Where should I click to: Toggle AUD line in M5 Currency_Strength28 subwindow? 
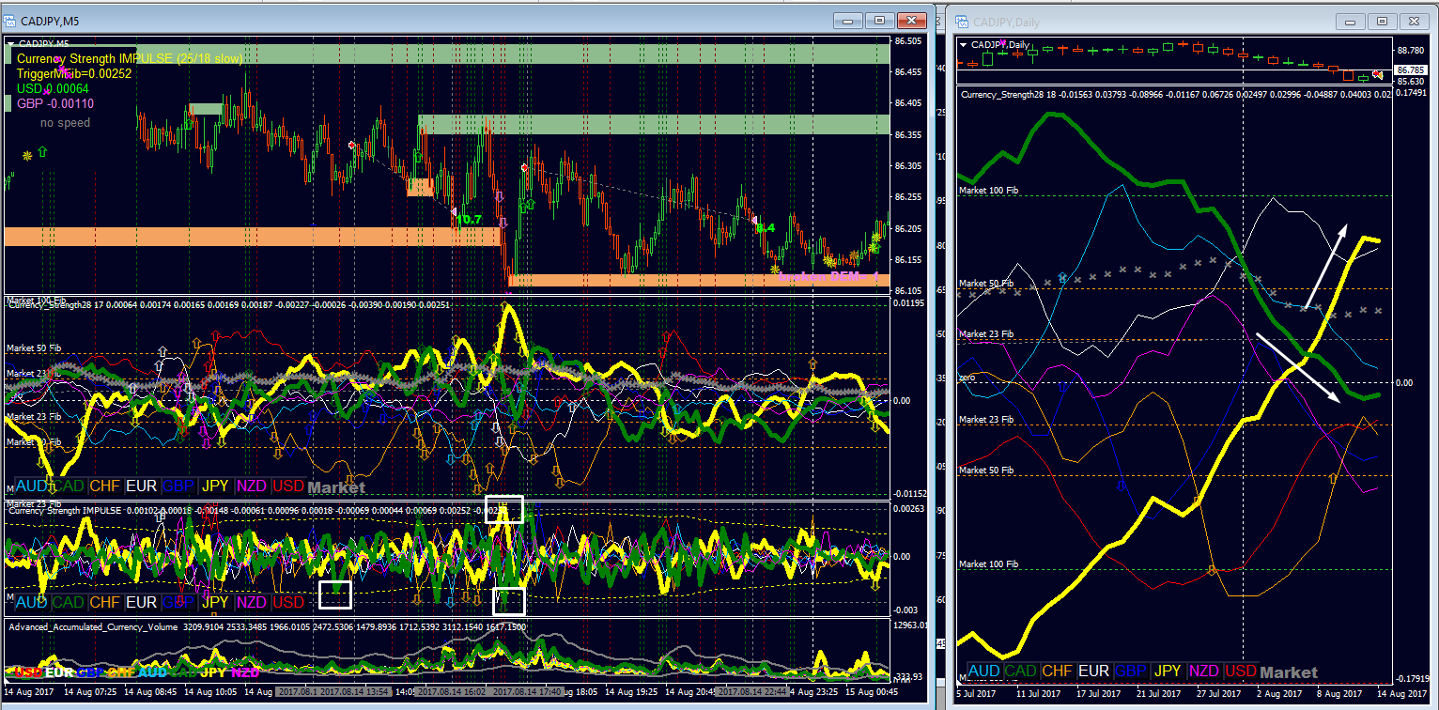(31, 486)
